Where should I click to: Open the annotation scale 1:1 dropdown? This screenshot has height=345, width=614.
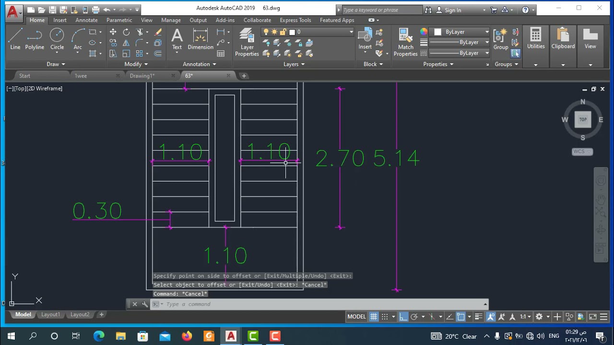pyautogui.click(x=525, y=317)
